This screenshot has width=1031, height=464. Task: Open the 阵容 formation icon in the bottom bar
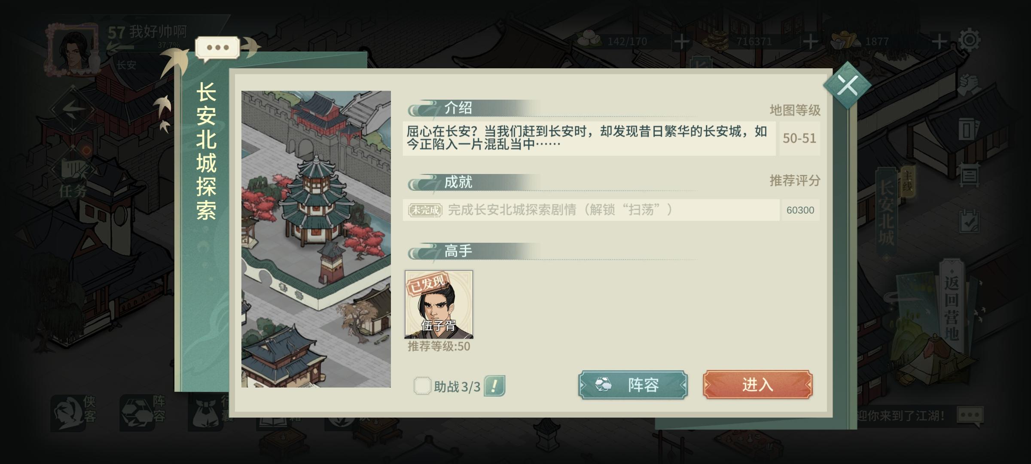(x=143, y=412)
